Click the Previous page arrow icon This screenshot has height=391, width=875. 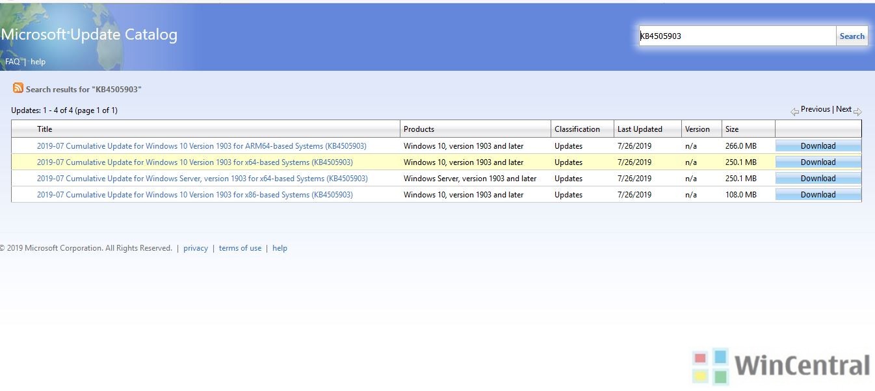[x=794, y=111]
